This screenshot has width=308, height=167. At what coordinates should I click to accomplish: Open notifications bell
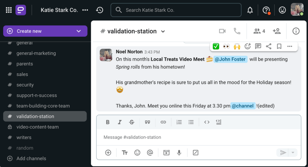[250, 10]
